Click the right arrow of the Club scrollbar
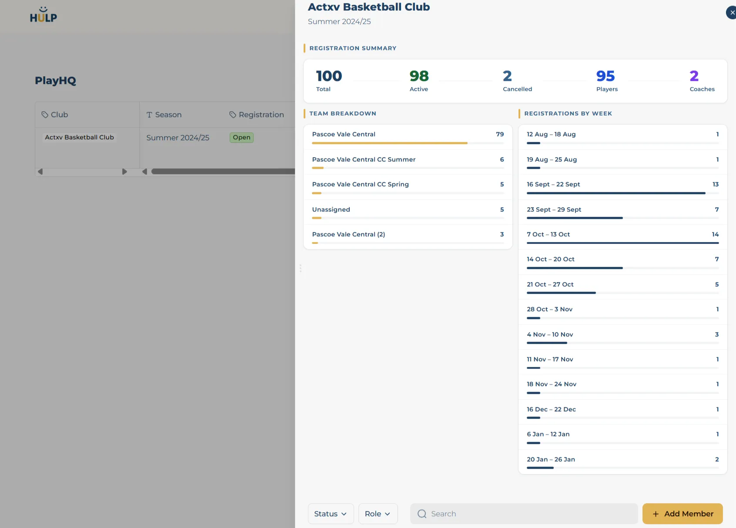 124,172
